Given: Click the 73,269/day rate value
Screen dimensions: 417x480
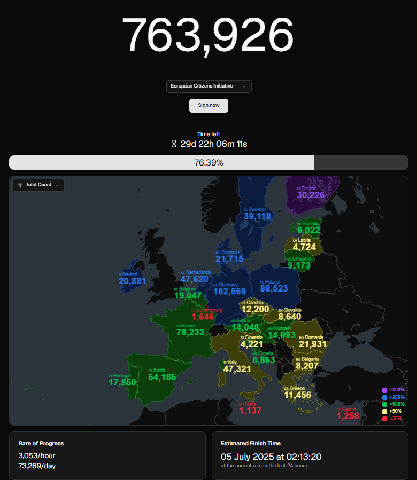Looking at the screenshot, I should (x=37, y=466).
